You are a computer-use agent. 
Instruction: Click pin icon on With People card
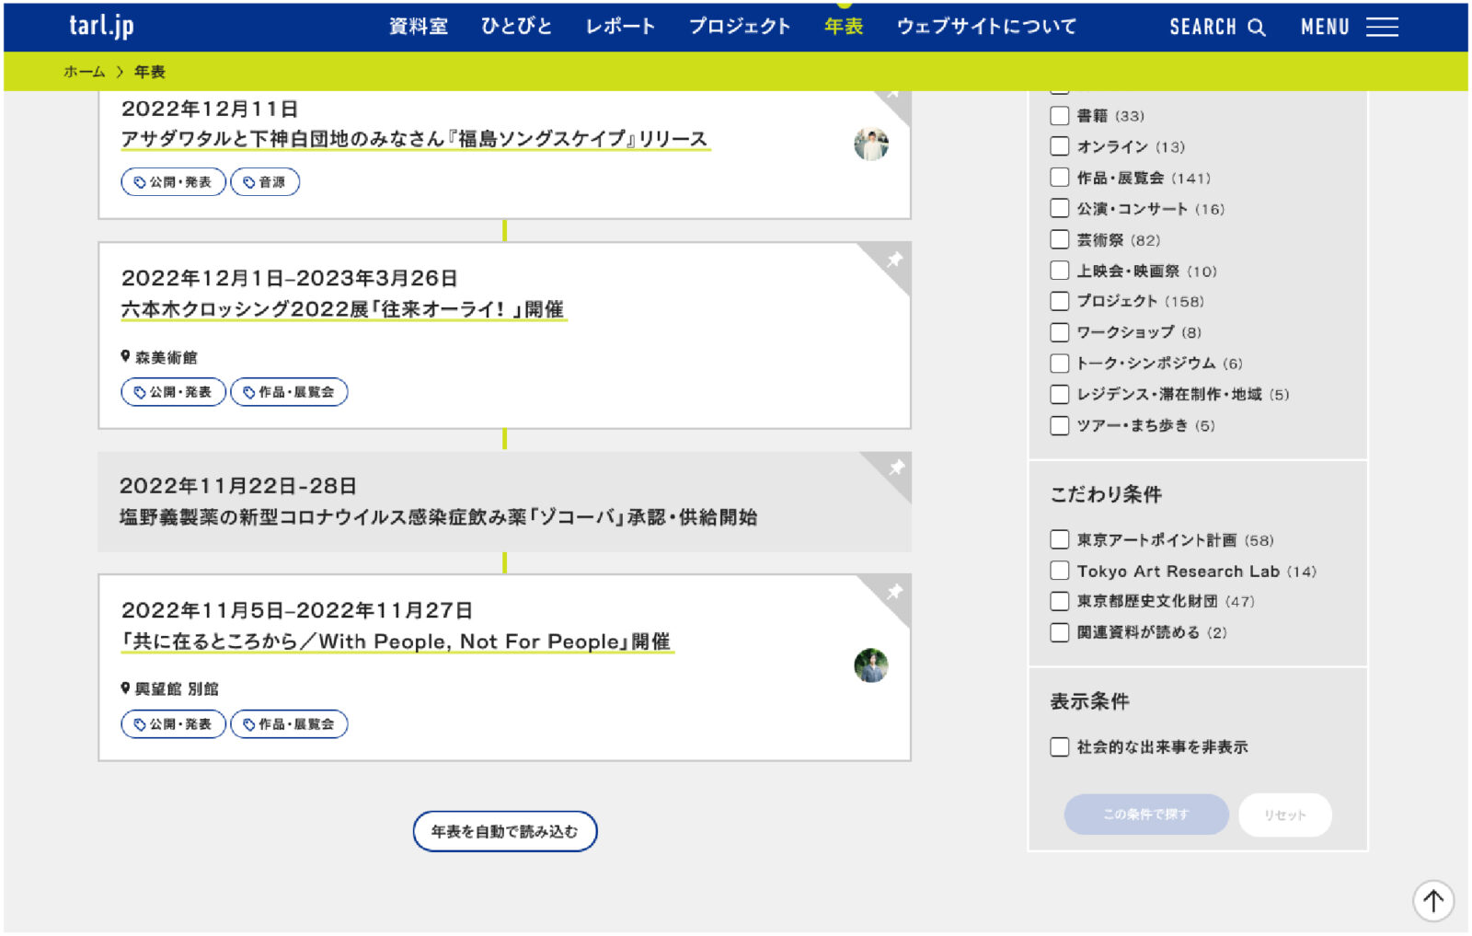tap(893, 592)
